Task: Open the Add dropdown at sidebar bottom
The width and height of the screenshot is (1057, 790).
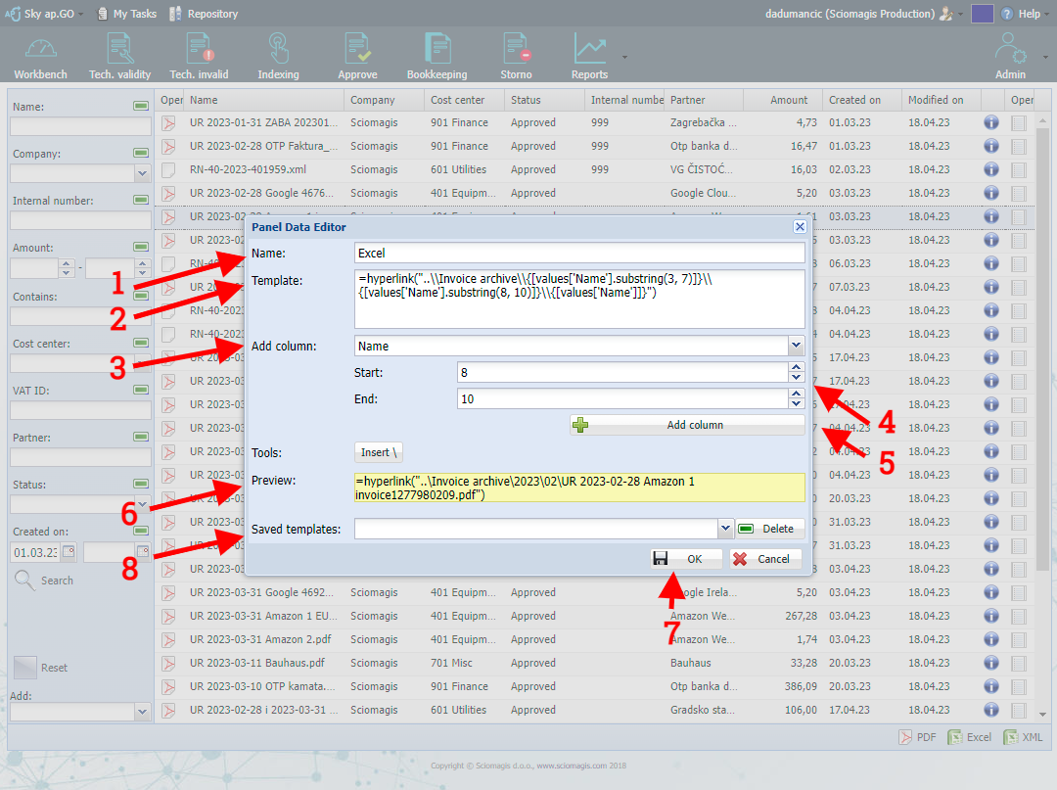Action: [x=142, y=711]
